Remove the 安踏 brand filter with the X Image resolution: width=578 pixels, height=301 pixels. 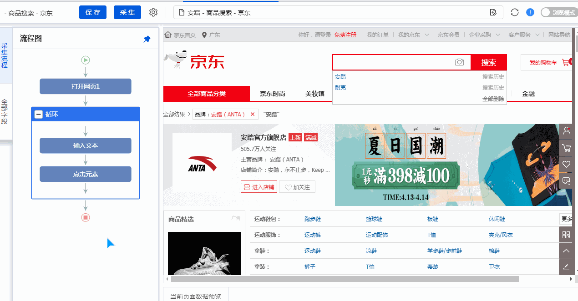click(253, 114)
